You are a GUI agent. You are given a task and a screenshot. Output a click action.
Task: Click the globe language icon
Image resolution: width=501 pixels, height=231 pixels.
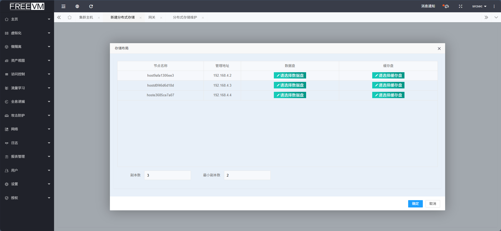pos(77,6)
